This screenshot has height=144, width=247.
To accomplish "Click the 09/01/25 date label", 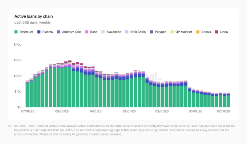I will point(62,111).
